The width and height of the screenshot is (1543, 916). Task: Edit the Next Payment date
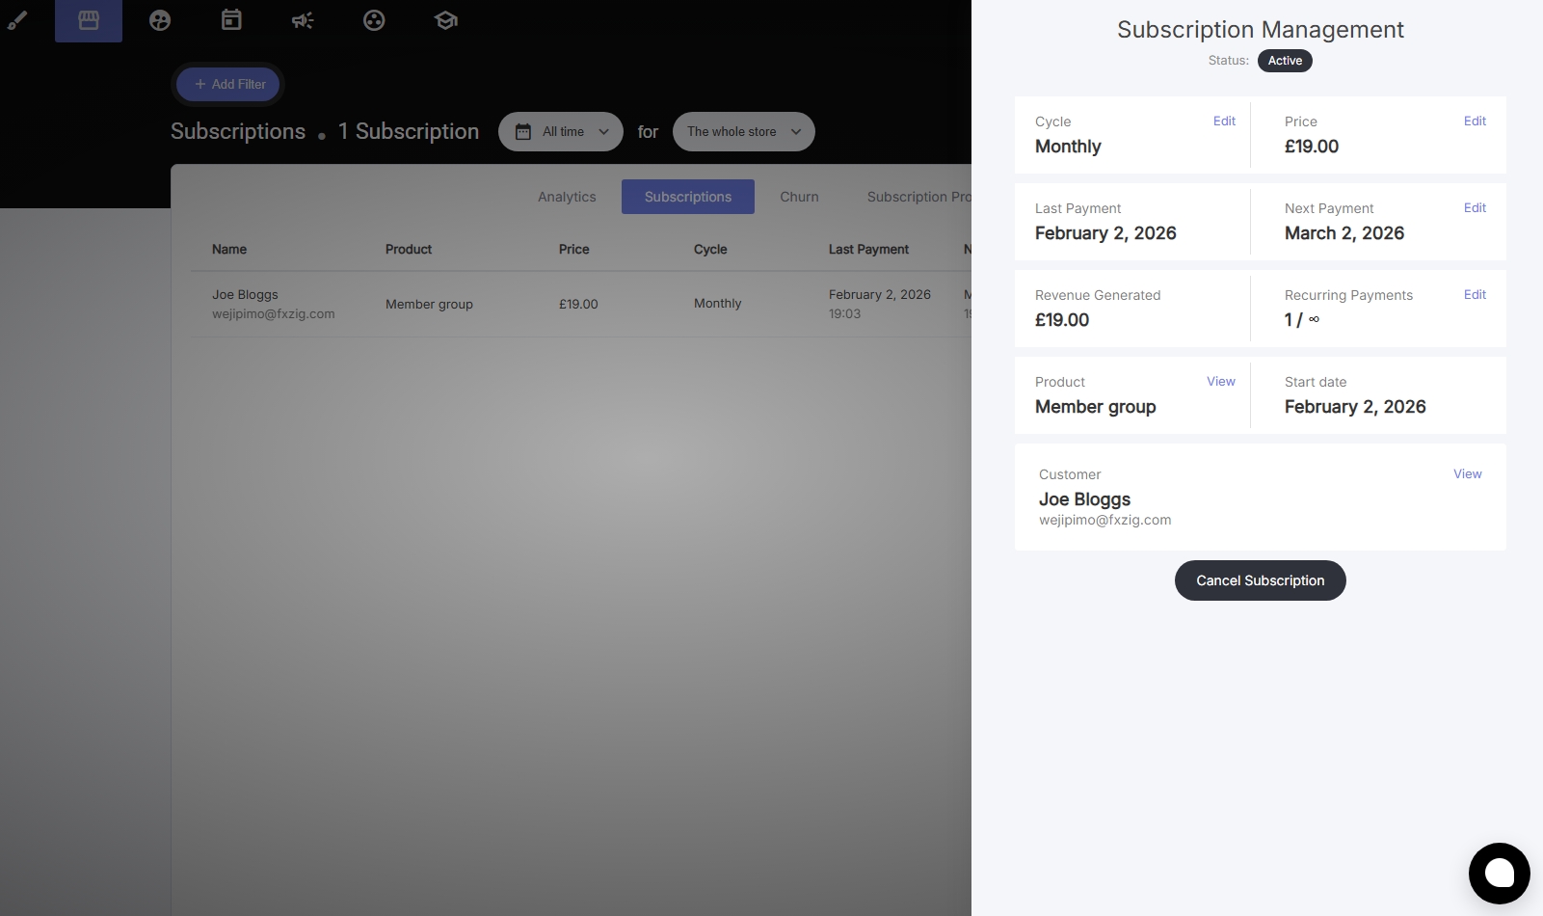point(1475,208)
